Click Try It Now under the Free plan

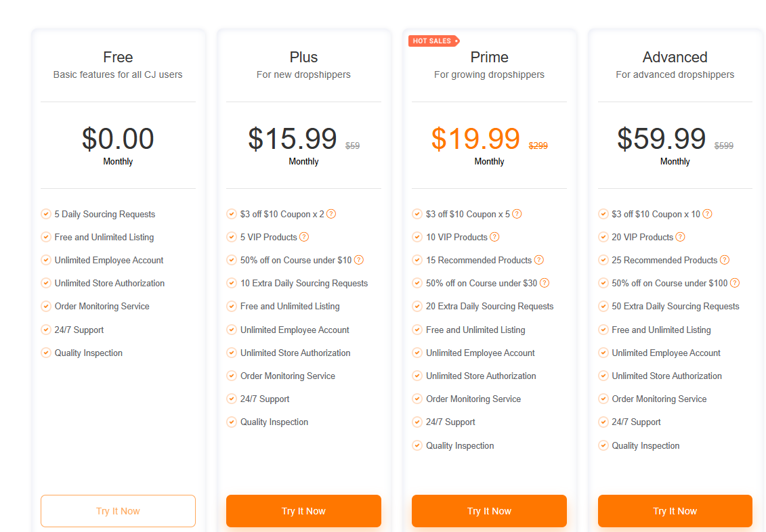point(118,511)
